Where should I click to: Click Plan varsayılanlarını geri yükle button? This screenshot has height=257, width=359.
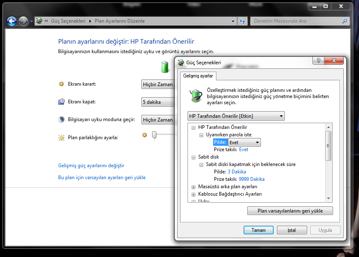(x=290, y=211)
